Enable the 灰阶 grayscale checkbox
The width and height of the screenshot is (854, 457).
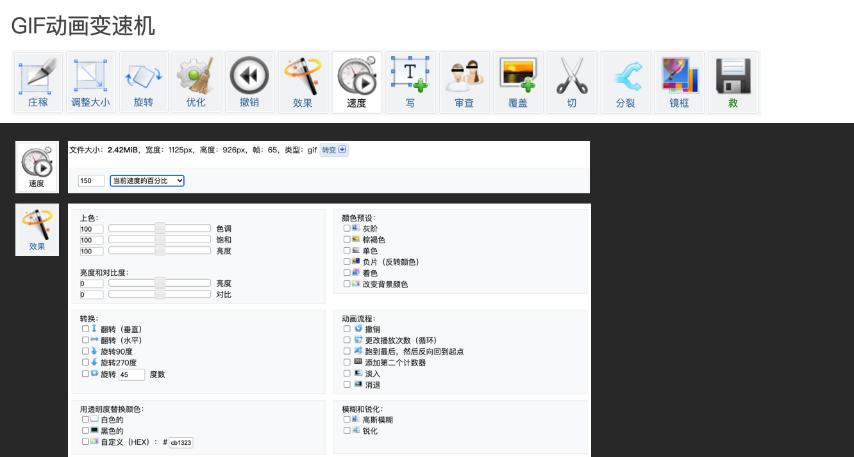click(347, 228)
